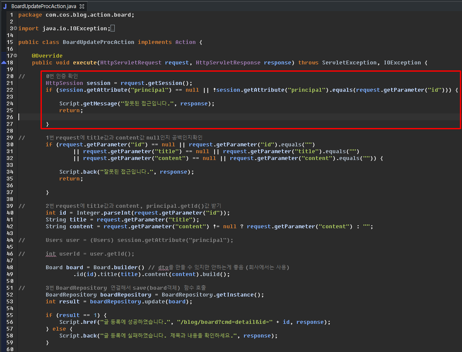
Task: Click the 'throws' keyword
Action: [308, 62]
